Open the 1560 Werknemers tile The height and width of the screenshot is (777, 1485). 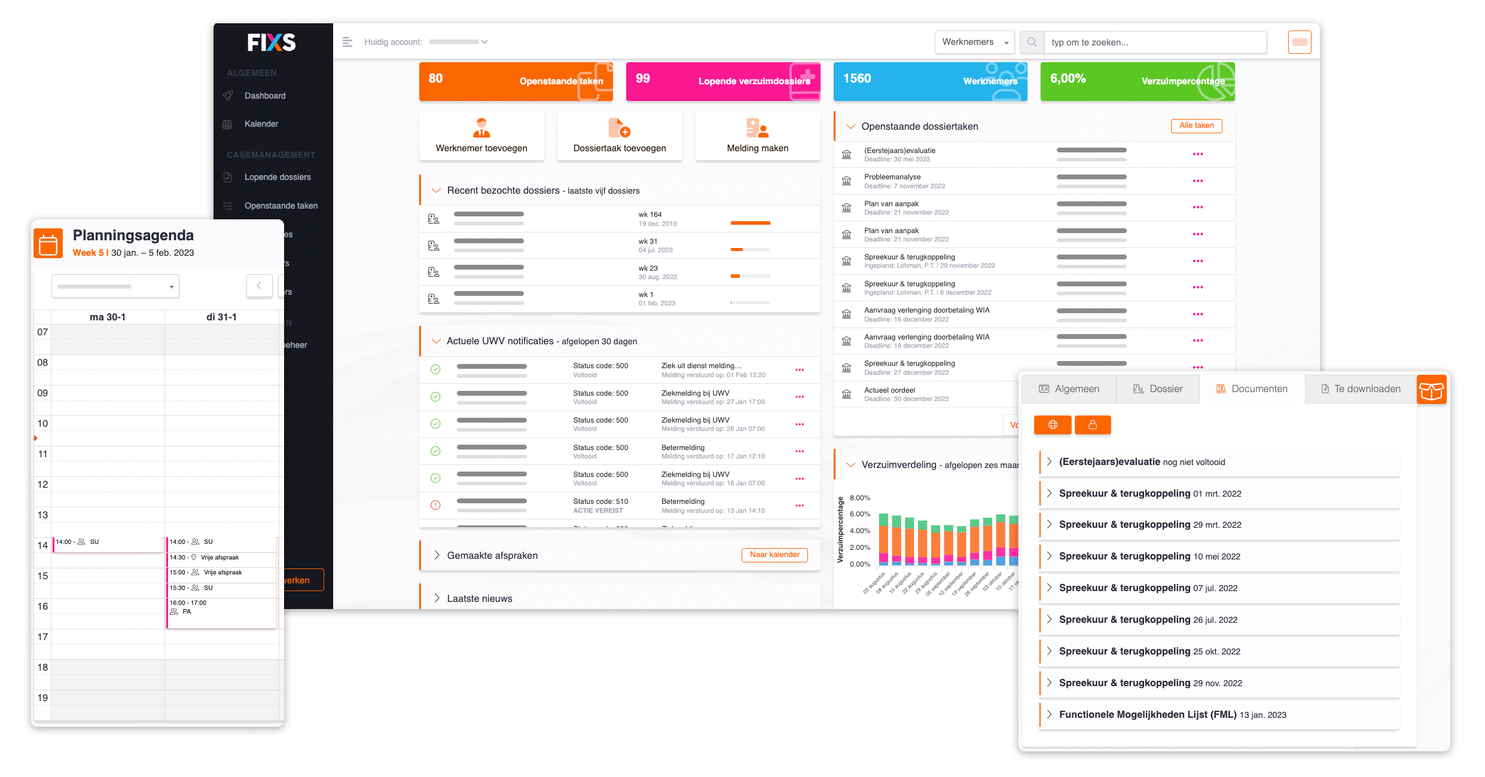930,82
